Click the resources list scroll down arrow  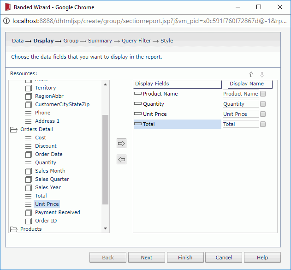[x=106, y=228]
